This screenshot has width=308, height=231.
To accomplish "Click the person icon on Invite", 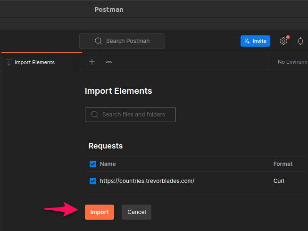I will click(x=247, y=41).
